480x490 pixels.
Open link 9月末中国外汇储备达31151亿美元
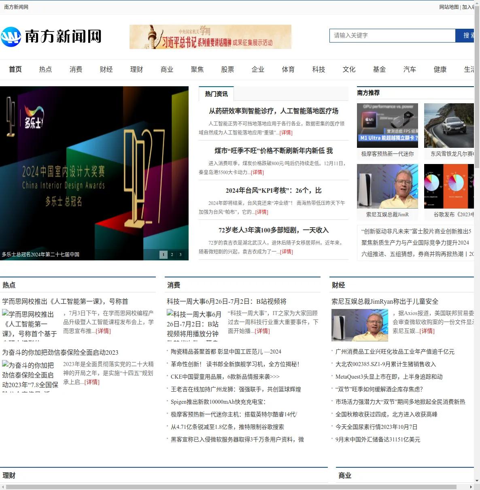378,439
